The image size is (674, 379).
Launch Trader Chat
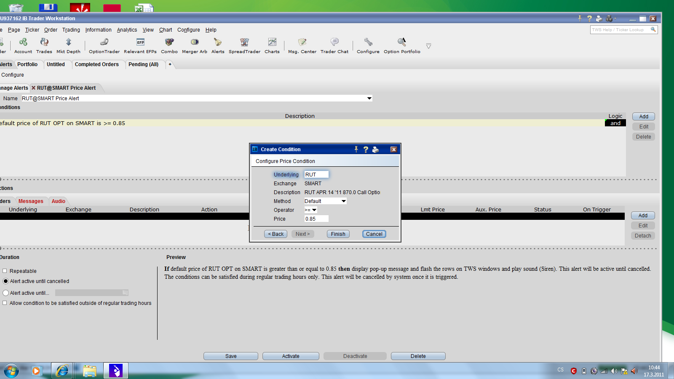pos(334,45)
